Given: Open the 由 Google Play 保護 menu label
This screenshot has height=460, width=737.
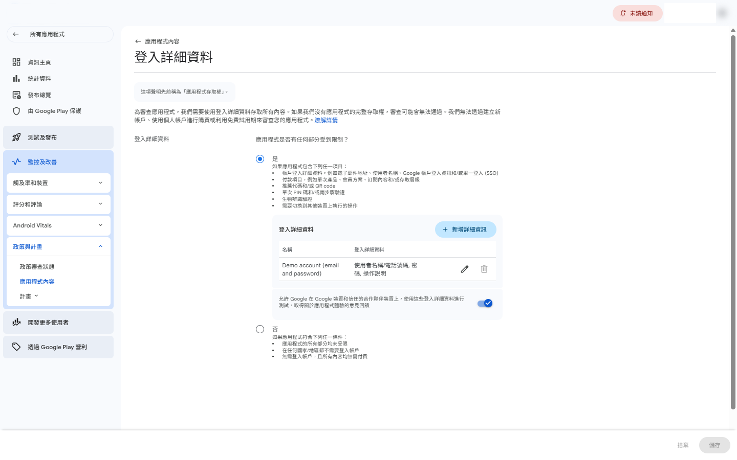Looking at the screenshot, I should coord(55,111).
